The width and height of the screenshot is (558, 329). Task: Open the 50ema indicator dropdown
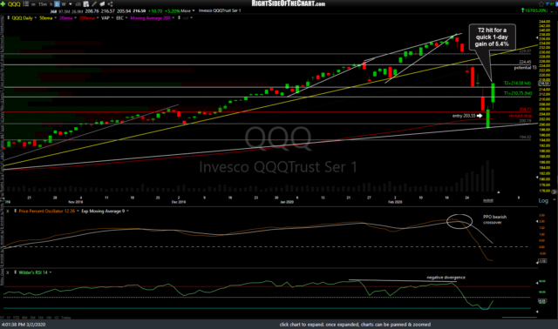click(55, 17)
